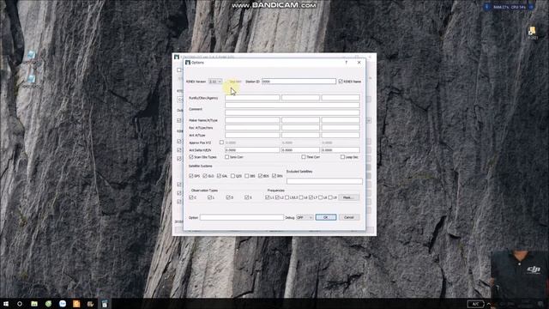Select the folder icon on desktop top-right
This screenshot has height=309, width=549.
pos(532,31)
